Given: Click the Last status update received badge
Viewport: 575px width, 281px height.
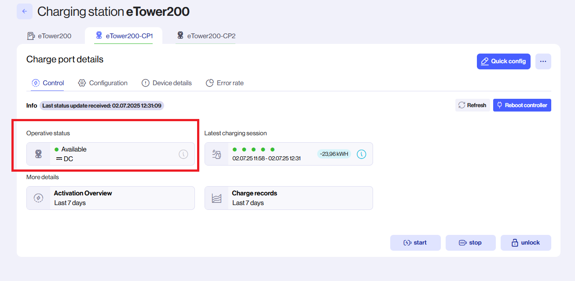Looking at the screenshot, I should (102, 105).
